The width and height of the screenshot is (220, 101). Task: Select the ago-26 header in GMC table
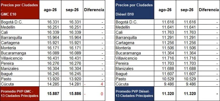50,10
